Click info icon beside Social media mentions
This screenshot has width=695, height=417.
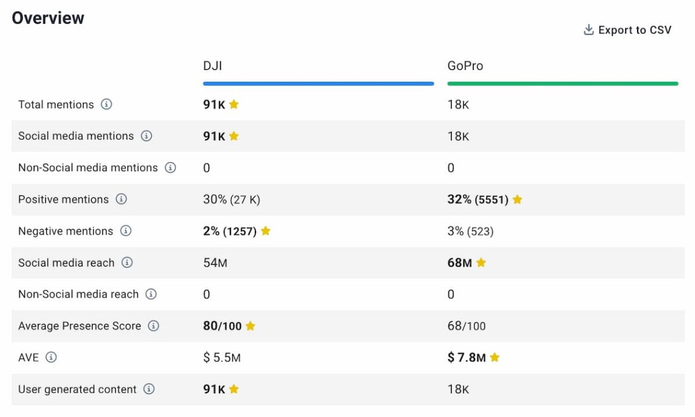(146, 136)
